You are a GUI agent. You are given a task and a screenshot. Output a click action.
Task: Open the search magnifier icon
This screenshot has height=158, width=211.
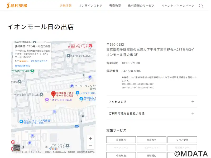[201, 6]
